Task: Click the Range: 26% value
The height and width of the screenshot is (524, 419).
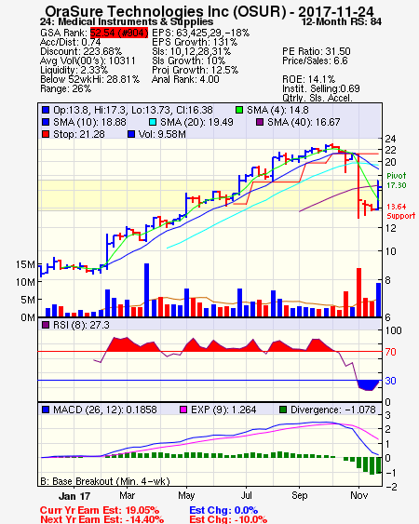Action: [x=65, y=89]
